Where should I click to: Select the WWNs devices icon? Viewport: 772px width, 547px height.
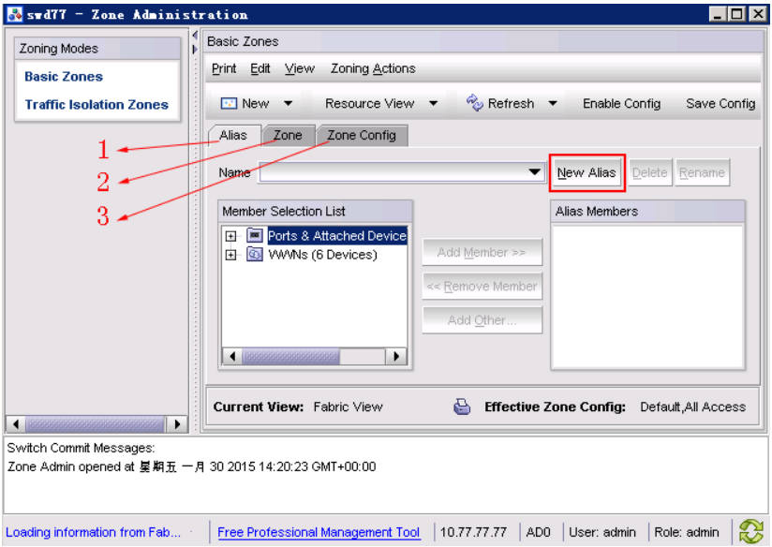(x=255, y=255)
